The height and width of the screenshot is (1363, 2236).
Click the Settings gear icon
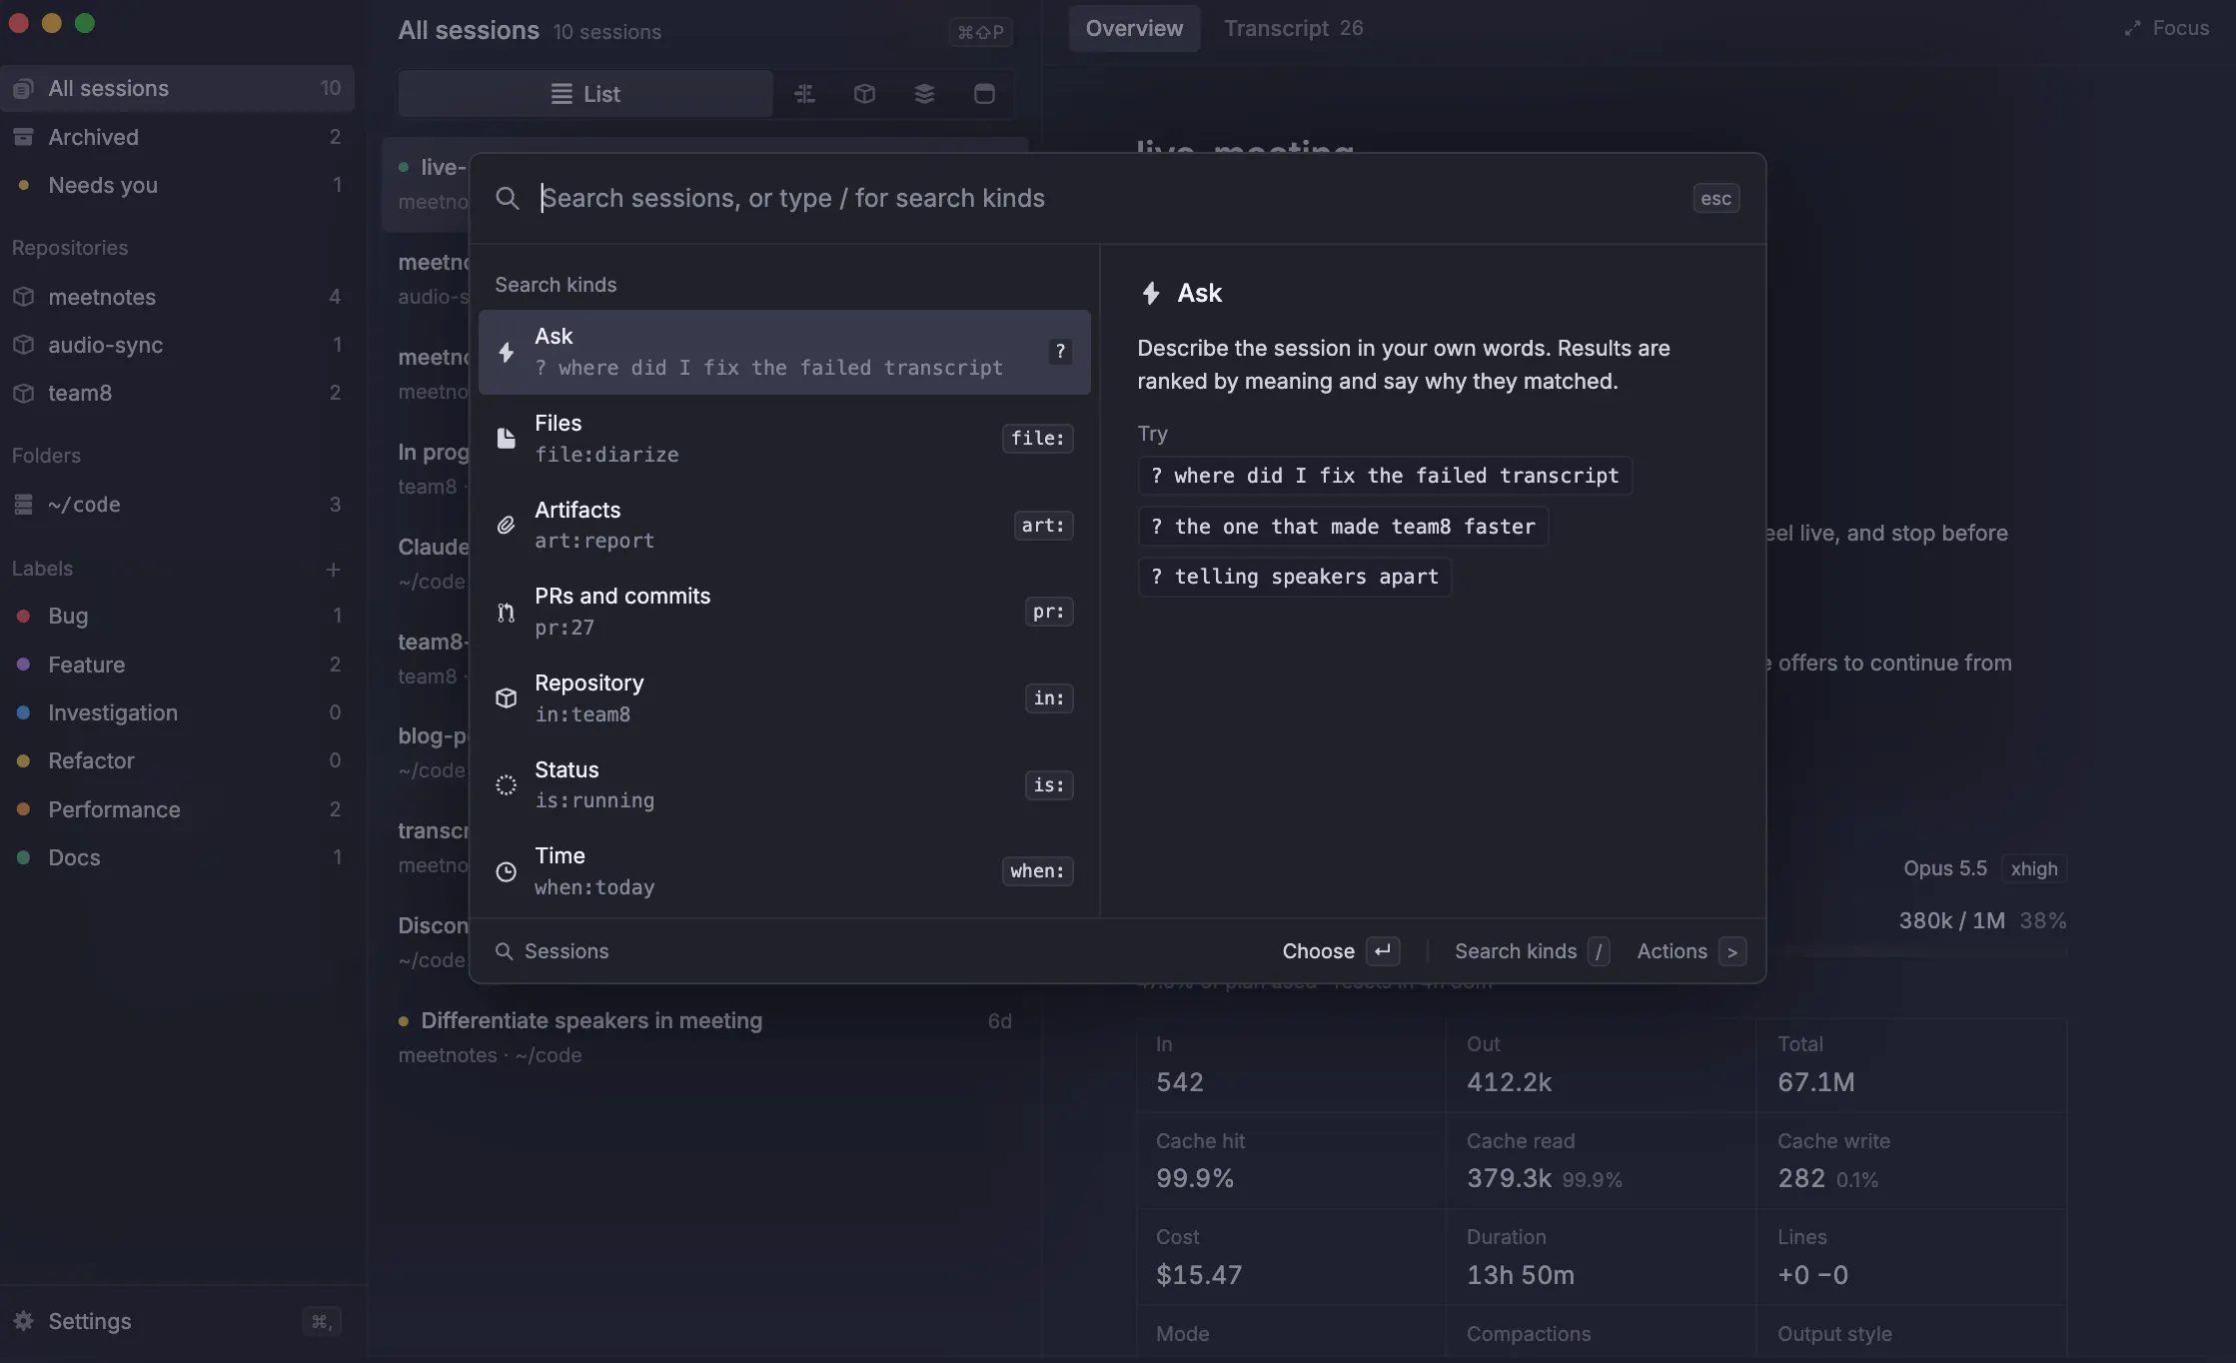pos(23,1321)
